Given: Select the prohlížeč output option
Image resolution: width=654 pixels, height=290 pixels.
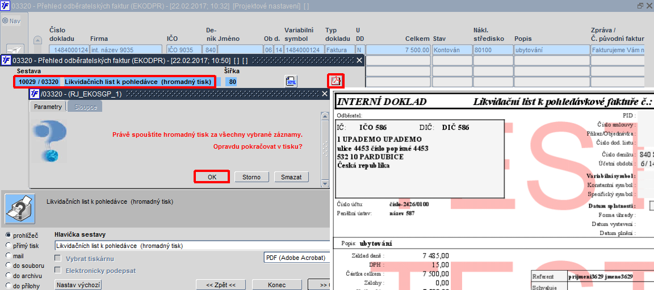Looking at the screenshot, I should (8, 235).
